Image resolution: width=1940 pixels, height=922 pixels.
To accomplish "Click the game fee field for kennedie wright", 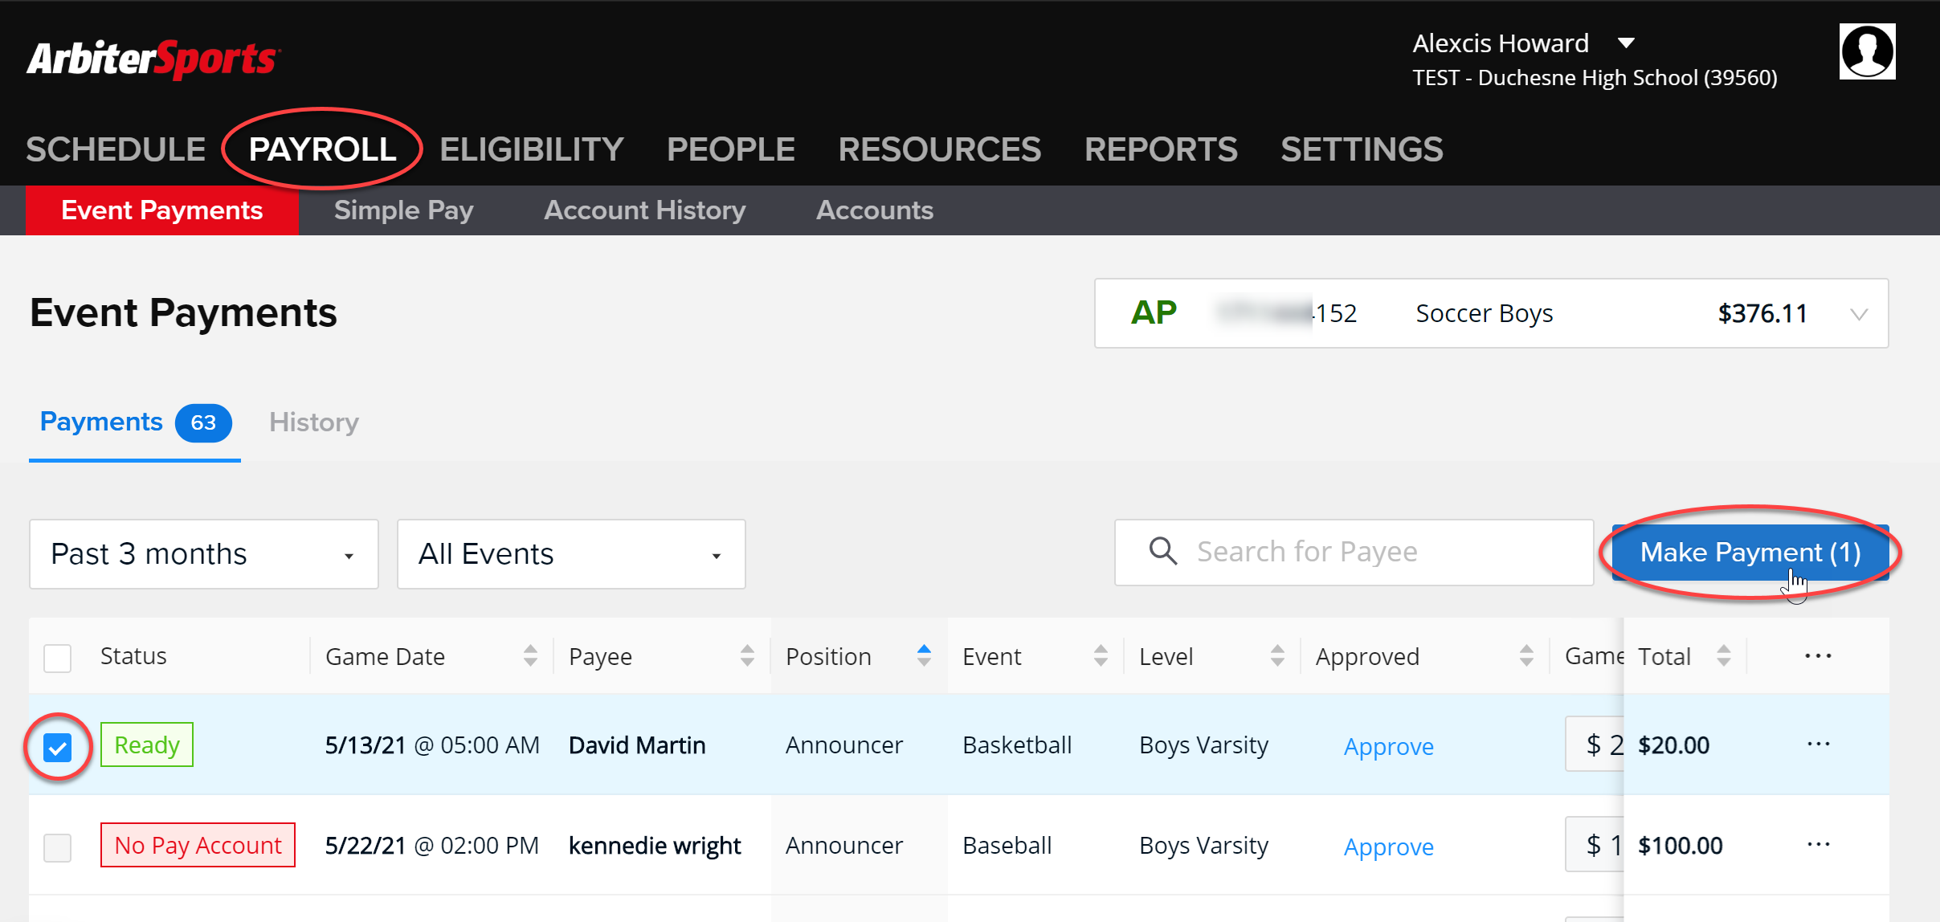I will pyautogui.click(x=1595, y=844).
